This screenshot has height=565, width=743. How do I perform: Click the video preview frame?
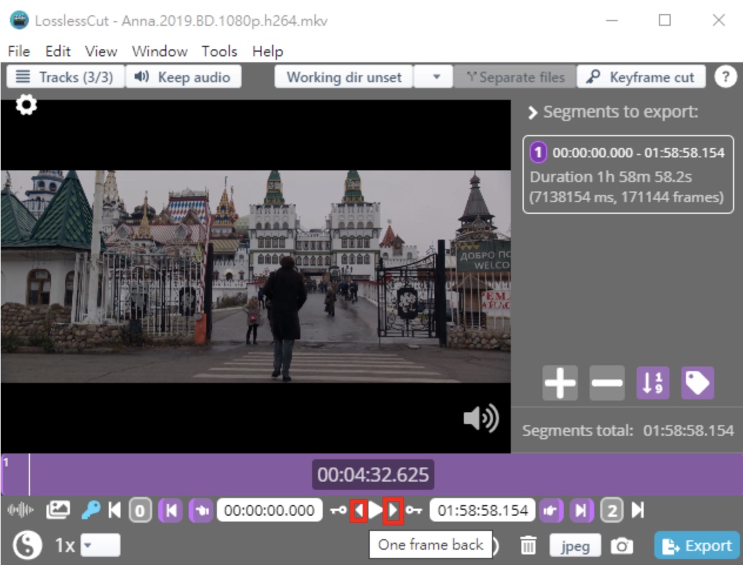[255, 277]
